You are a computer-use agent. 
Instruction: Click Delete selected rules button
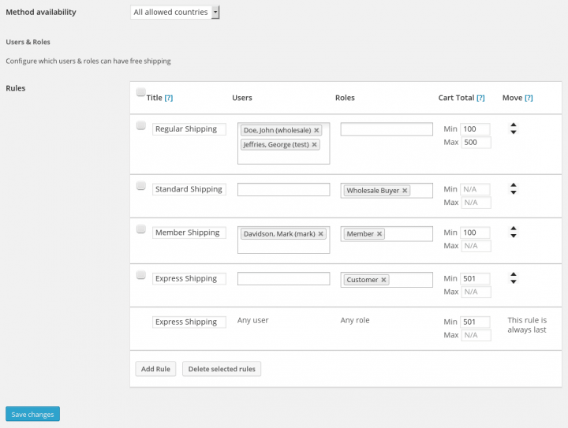click(x=222, y=369)
